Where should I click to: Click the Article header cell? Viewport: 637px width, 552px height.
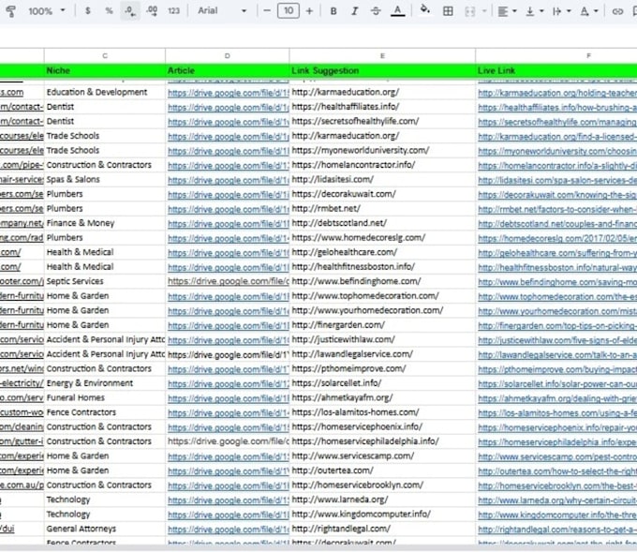(x=227, y=70)
